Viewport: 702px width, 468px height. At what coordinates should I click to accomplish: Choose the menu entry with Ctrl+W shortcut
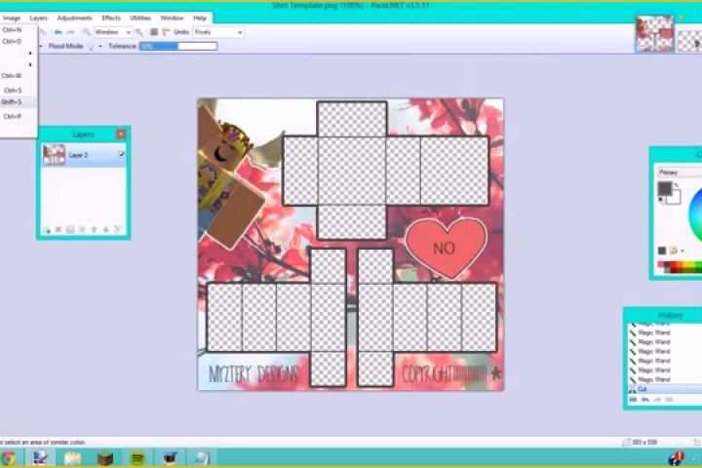coord(18,76)
